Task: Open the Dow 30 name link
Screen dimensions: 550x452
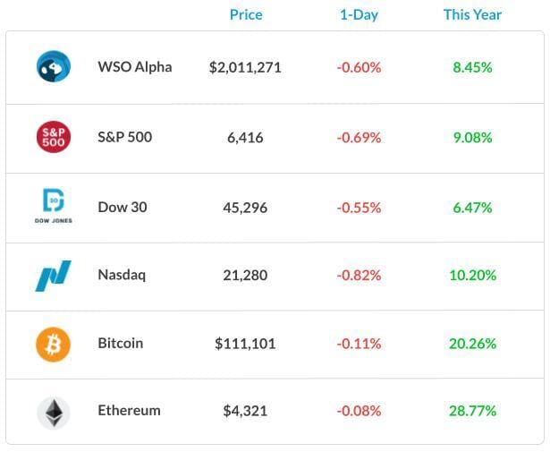Action: click(123, 207)
